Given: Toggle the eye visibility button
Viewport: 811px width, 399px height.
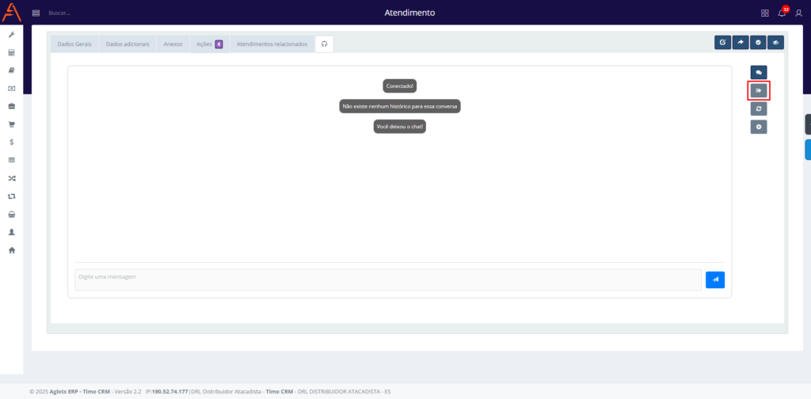Looking at the screenshot, I should click(x=775, y=43).
